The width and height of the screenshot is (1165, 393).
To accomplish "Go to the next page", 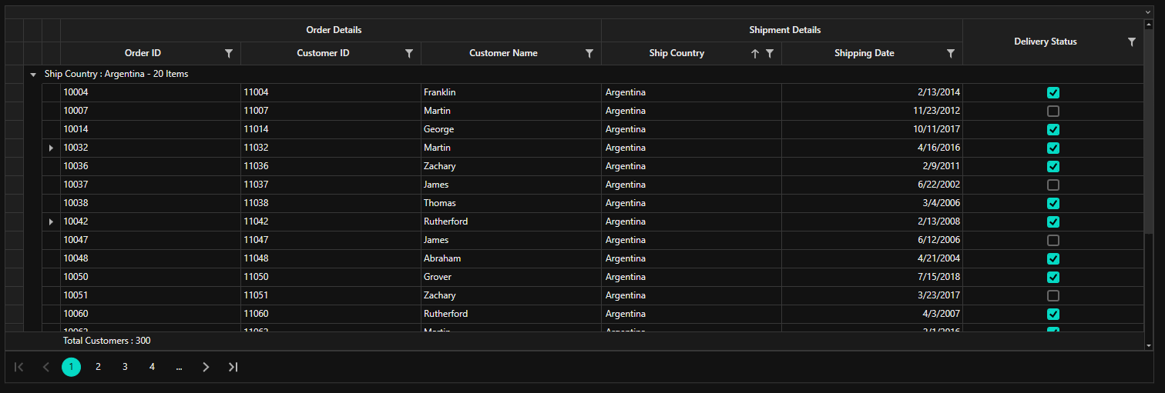I will point(206,367).
